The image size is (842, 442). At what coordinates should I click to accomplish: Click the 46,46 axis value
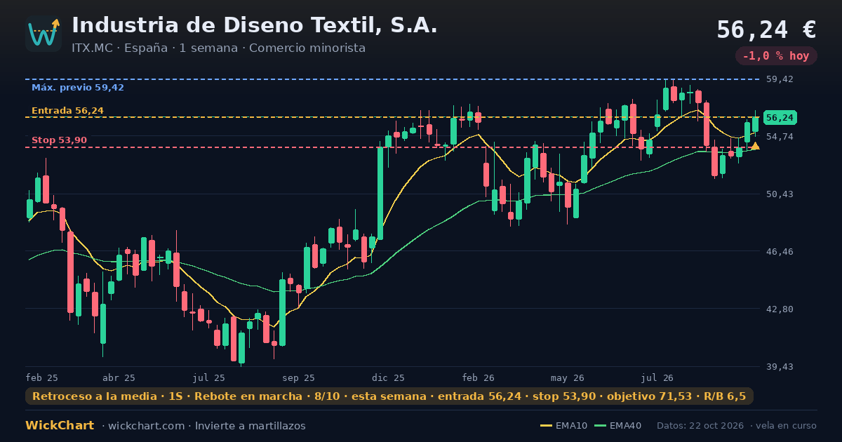point(779,251)
